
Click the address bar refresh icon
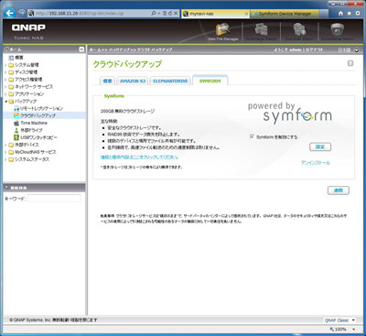coord(170,14)
